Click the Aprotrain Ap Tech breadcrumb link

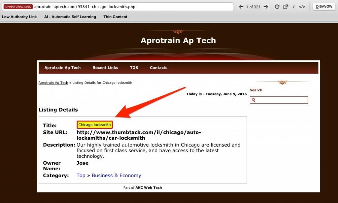pyautogui.click(x=53, y=83)
